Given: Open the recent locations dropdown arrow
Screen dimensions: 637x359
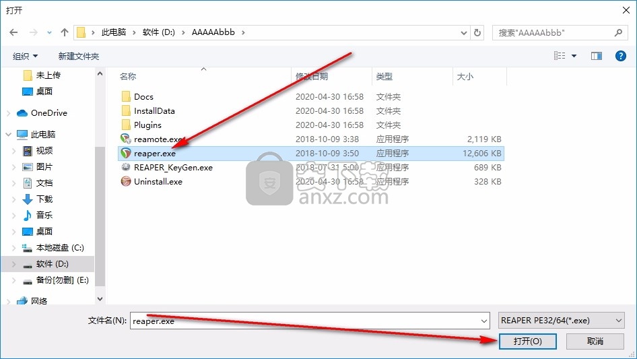Looking at the screenshot, I should pyautogui.click(x=49, y=32).
